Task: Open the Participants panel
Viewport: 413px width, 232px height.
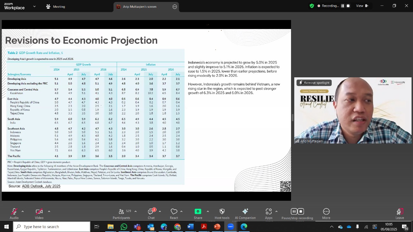Action: (121, 214)
